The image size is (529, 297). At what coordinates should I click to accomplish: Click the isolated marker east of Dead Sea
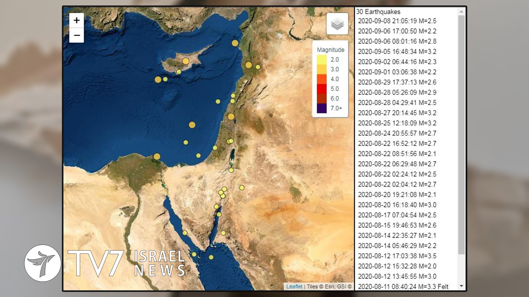(x=242, y=187)
